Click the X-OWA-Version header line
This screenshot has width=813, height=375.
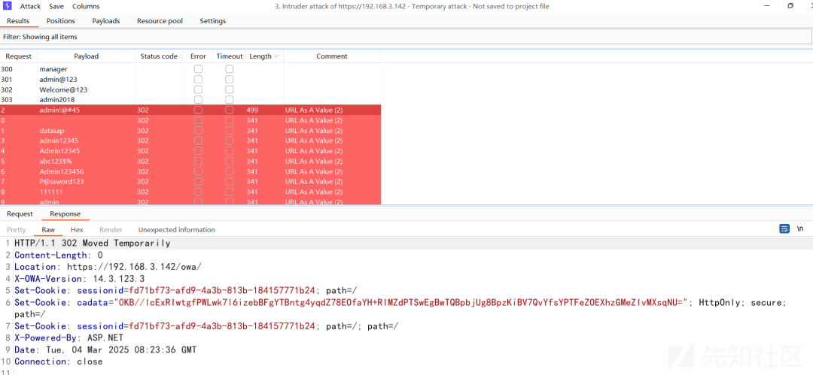pyautogui.click(x=79, y=279)
